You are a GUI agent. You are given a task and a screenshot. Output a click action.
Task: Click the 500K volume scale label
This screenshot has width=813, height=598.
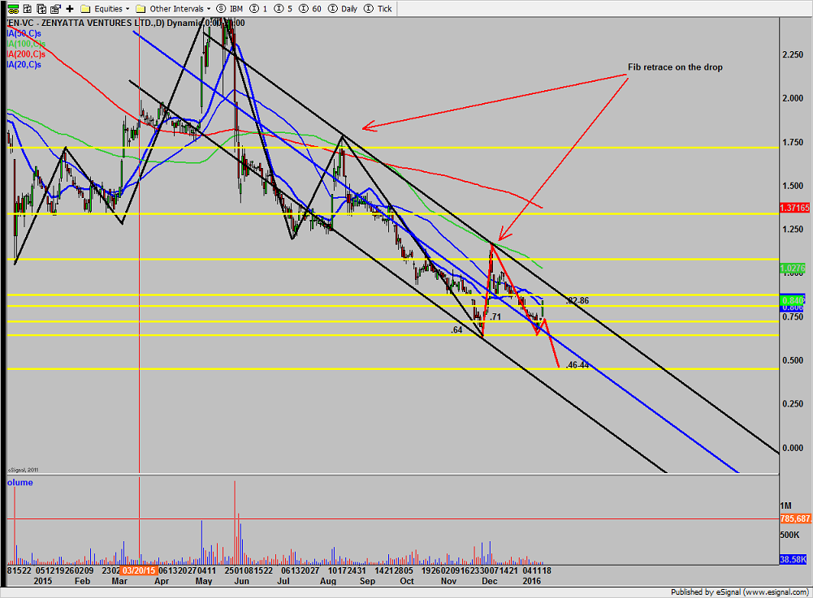(789, 534)
